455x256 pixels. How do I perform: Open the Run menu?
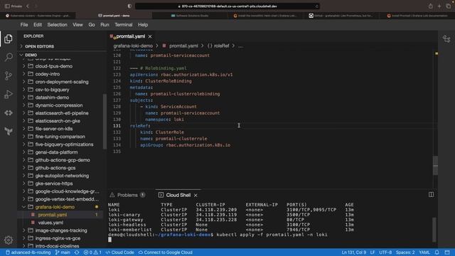click(x=105, y=25)
